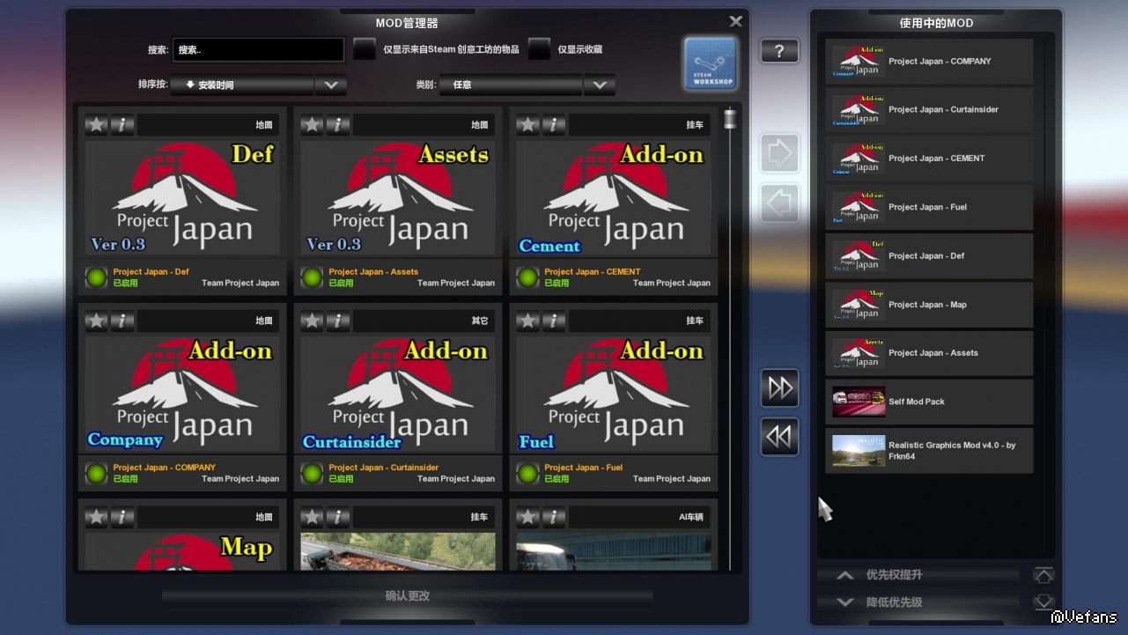Click 优先权提升 to raise priority
1128x635 pixels.
click(918, 575)
